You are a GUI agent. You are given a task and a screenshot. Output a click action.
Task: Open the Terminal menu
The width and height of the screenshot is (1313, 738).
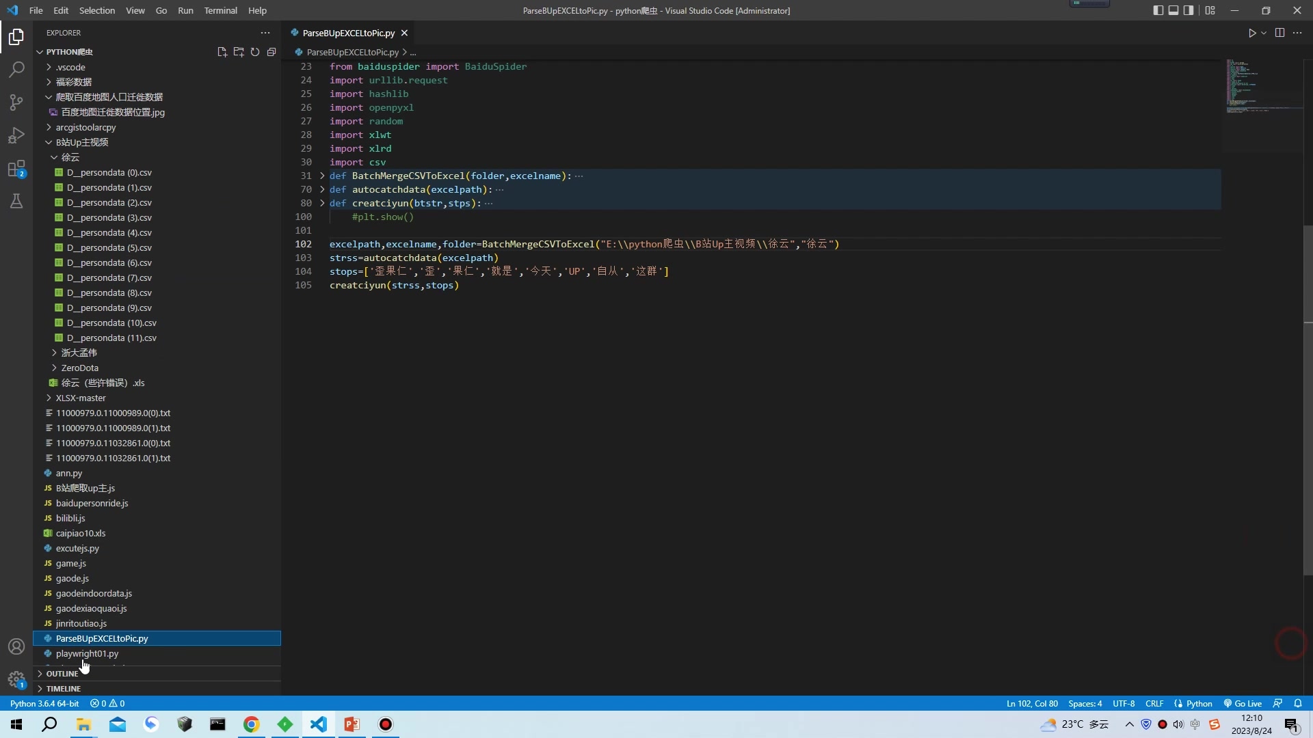tap(220, 10)
